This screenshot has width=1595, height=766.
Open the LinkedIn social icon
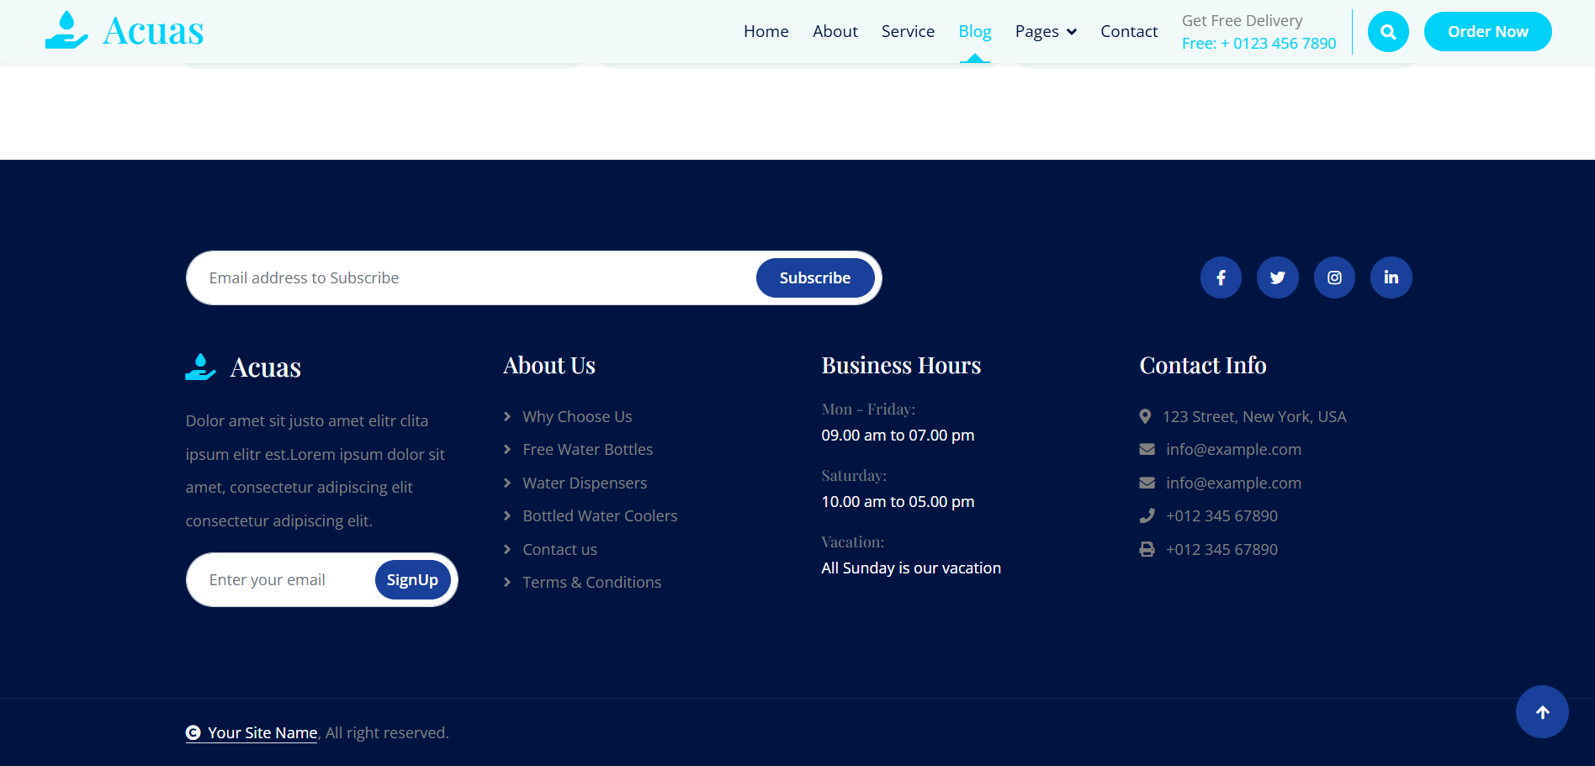pyautogui.click(x=1391, y=277)
